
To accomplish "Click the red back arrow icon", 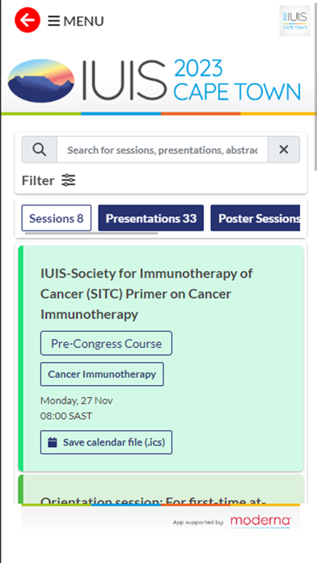I will click(27, 20).
